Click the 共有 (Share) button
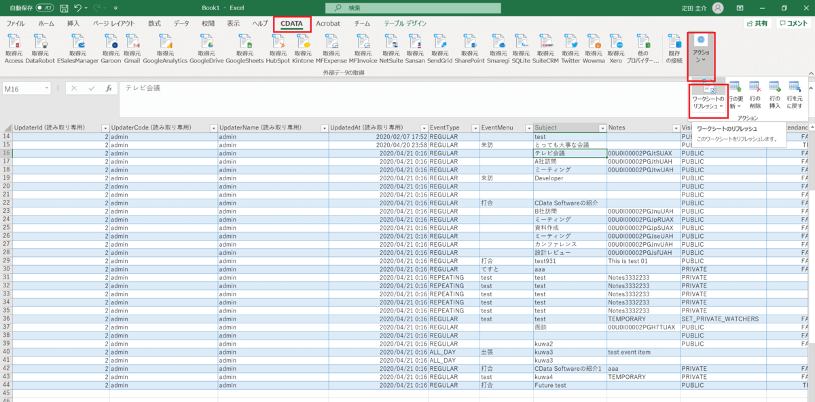This screenshot has width=815, height=402. [757, 24]
